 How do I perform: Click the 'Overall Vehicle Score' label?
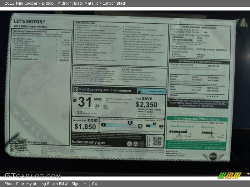click(x=182, y=65)
